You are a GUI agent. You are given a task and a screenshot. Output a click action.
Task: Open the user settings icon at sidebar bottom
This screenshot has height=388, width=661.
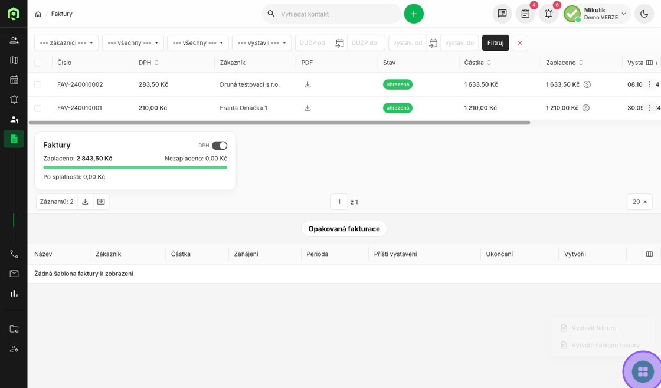click(14, 349)
